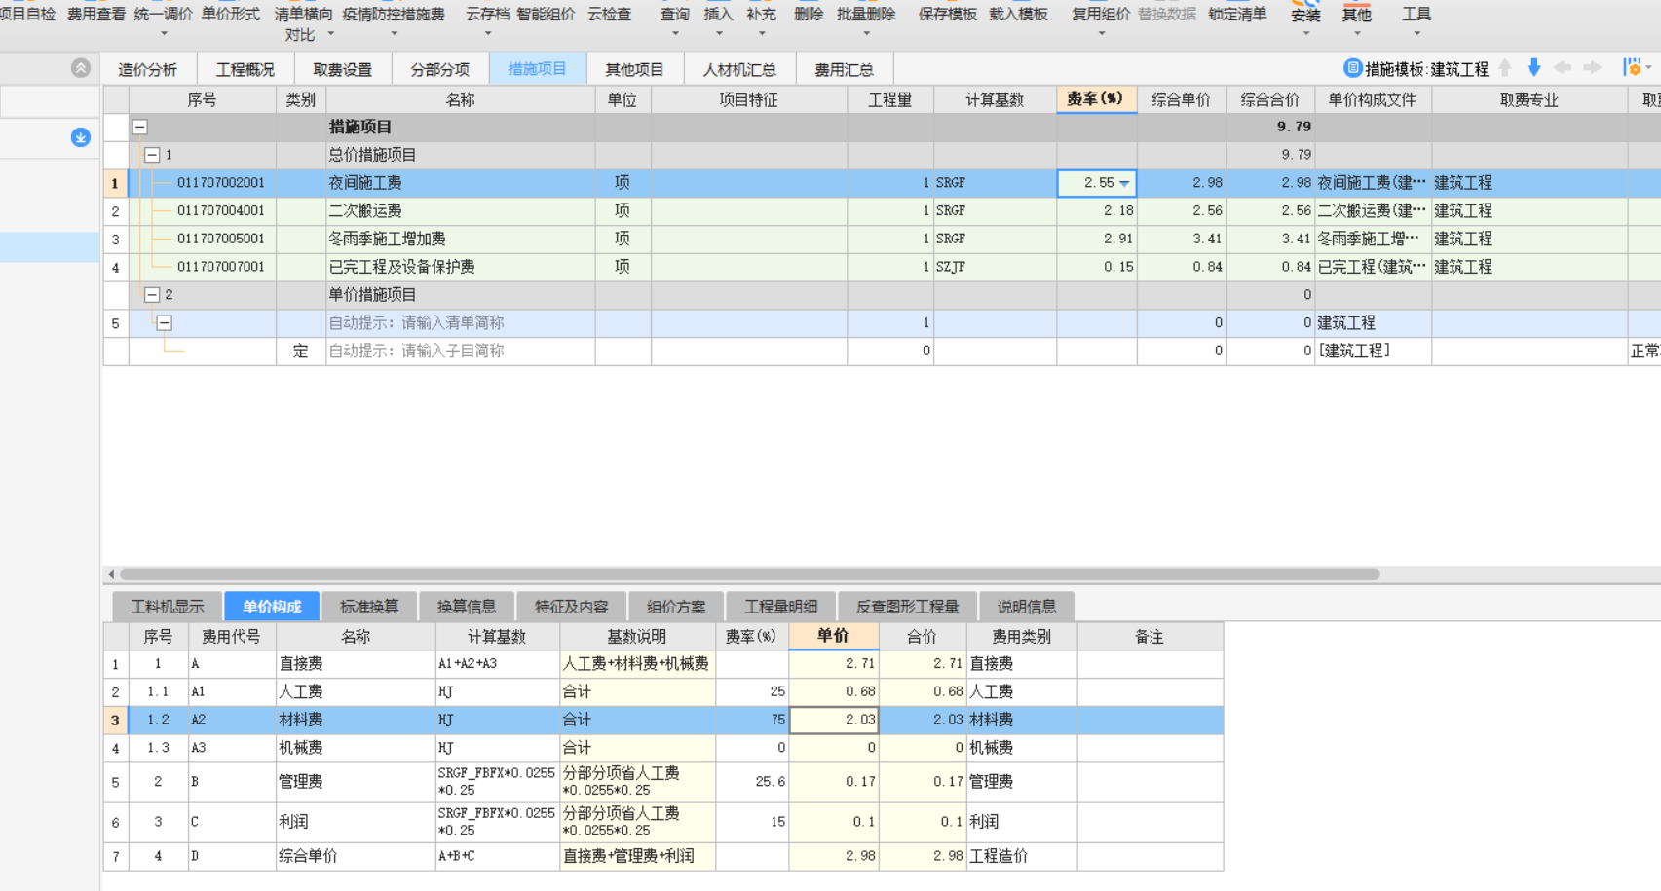Screen dimensions: 1661x891
Task: Switch to the 组价方案 lower tab
Action: (x=676, y=606)
